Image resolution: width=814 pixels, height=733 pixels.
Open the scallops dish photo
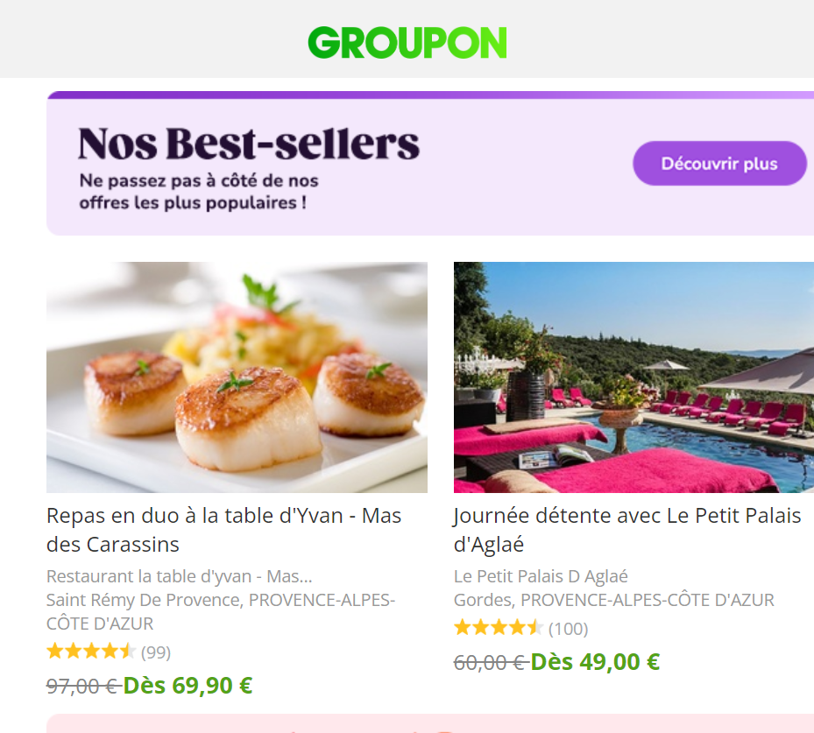point(237,377)
